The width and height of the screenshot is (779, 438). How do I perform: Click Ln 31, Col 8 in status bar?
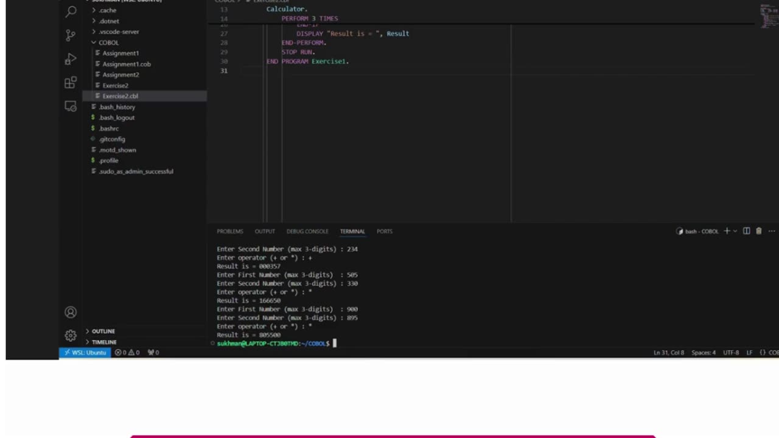coord(669,353)
